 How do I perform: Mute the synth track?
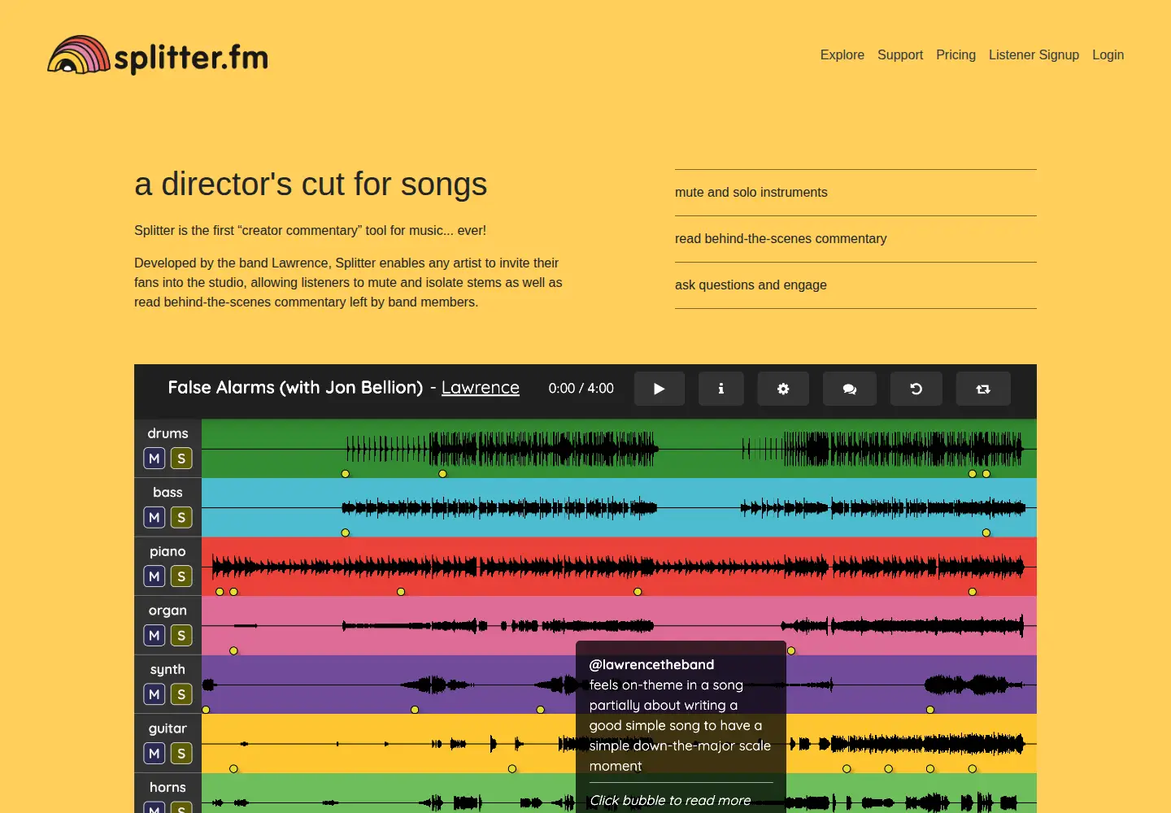(x=155, y=694)
